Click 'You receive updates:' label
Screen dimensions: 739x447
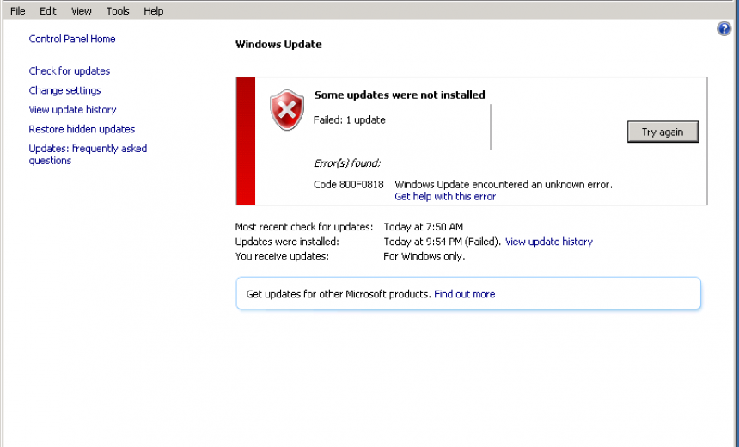pyautogui.click(x=282, y=256)
